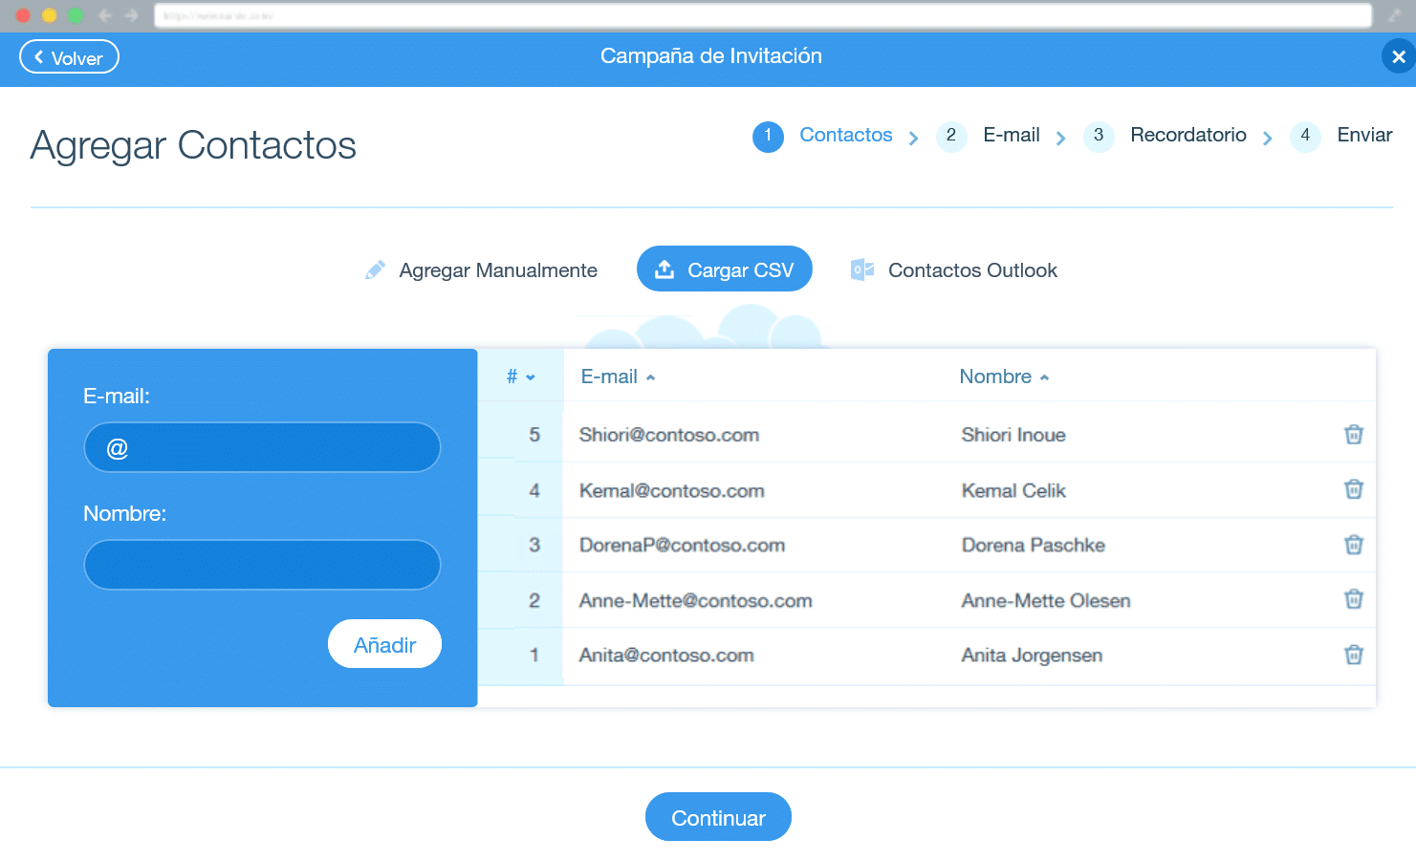Select the Cargar CSV tab
Image resolution: width=1416 pixels, height=861 pixels.
[x=724, y=269]
